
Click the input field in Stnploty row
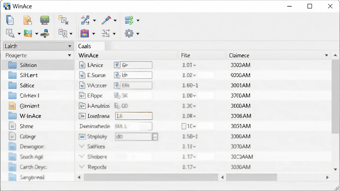click(x=133, y=136)
